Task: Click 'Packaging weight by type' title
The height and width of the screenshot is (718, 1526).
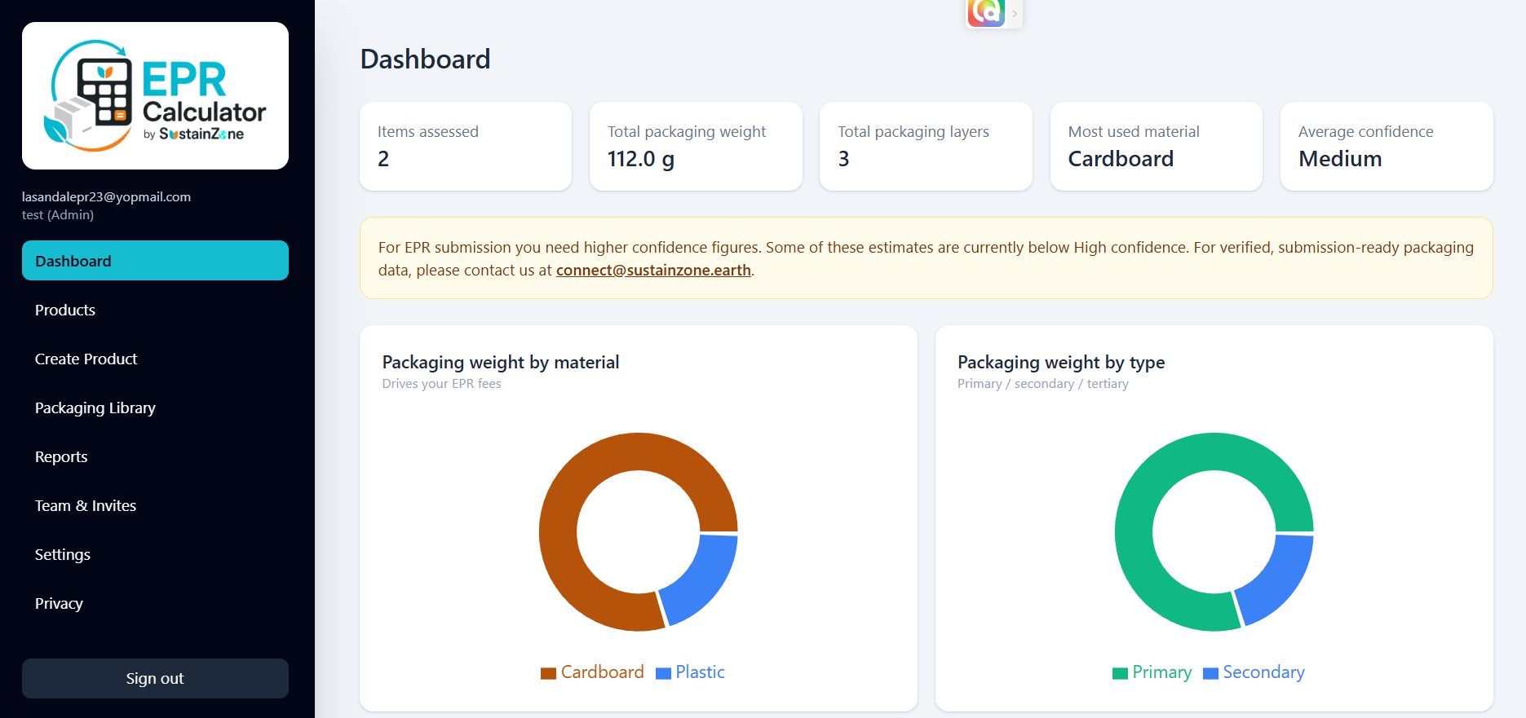Action: pos(1061,362)
